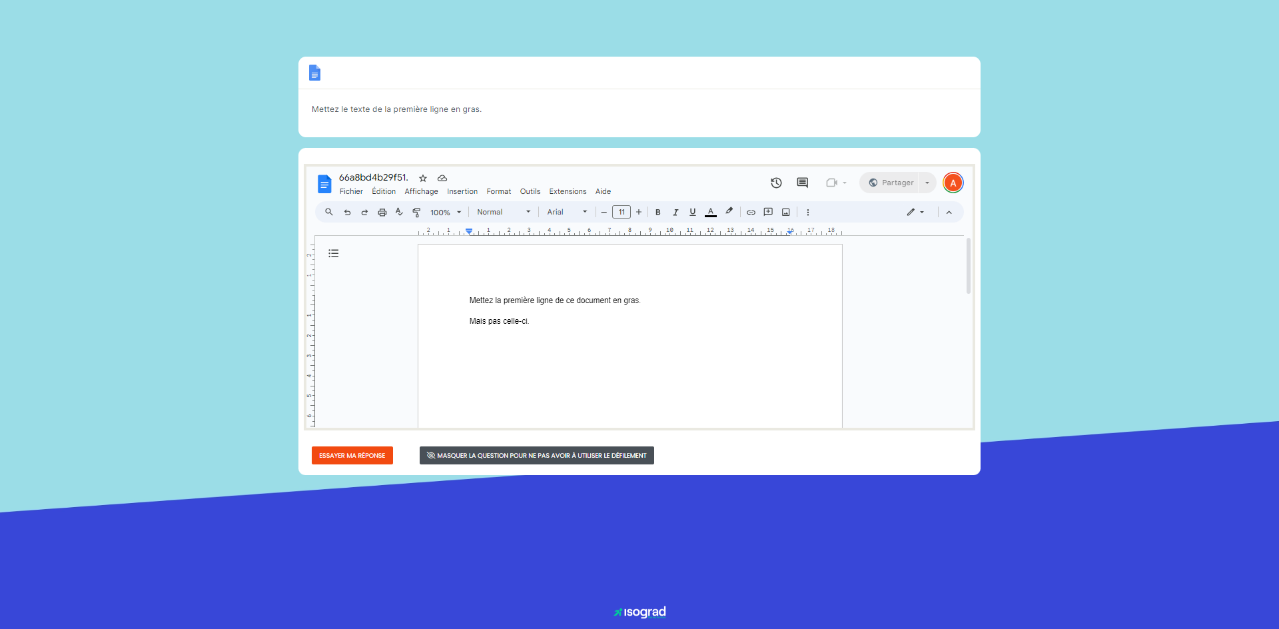Click the Partager button
The height and width of the screenshot is (629, 1279).
click(893, 182)
